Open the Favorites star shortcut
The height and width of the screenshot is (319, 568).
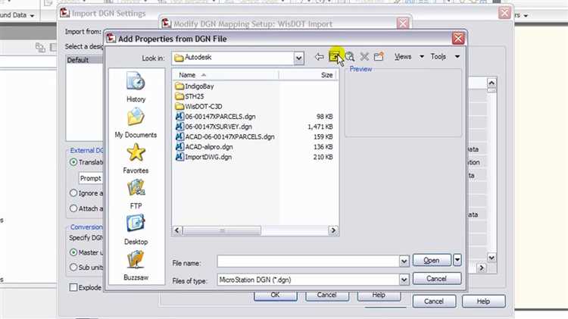(136, 158)
